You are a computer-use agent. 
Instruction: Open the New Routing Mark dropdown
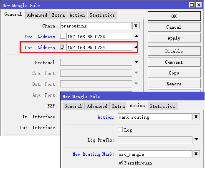pyautogui.click(x=196, y=154)
